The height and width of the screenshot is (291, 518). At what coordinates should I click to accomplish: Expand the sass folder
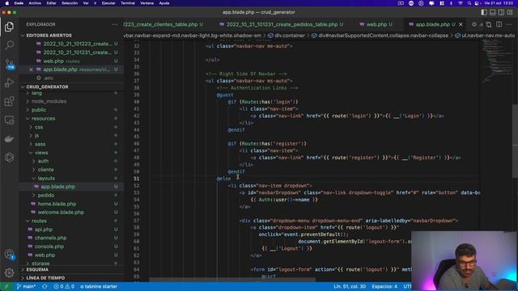point(40,144)
